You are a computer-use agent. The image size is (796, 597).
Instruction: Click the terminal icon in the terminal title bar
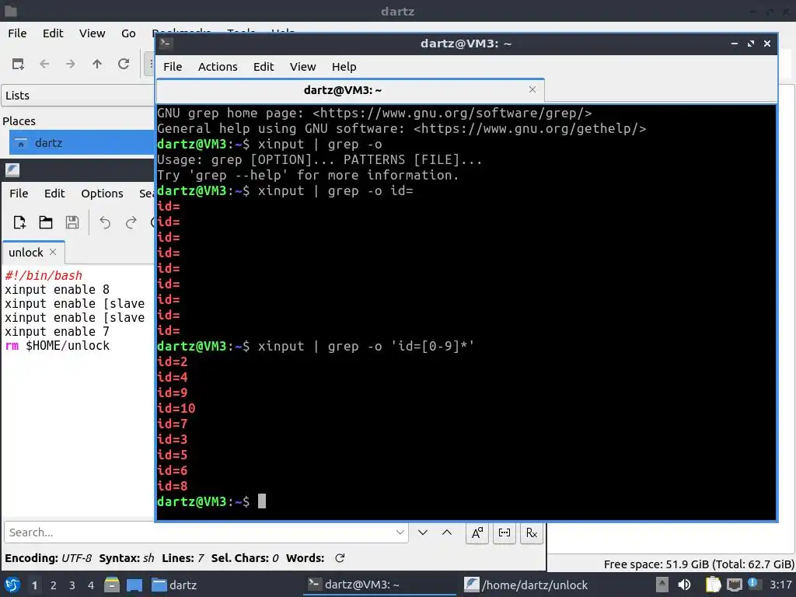click(x=166, y=44)
